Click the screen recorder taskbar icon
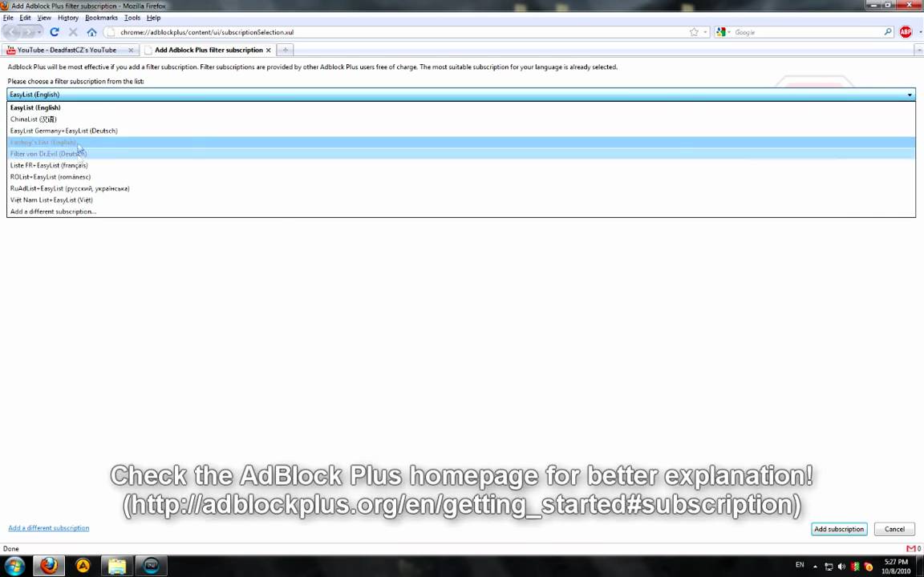 click(152, 566)
